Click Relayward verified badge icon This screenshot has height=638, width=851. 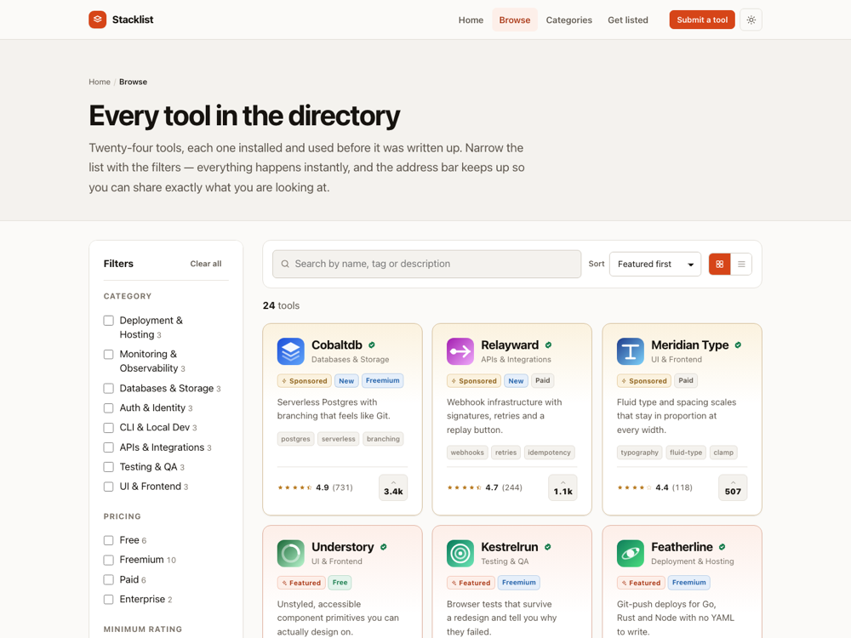(548, 345)
